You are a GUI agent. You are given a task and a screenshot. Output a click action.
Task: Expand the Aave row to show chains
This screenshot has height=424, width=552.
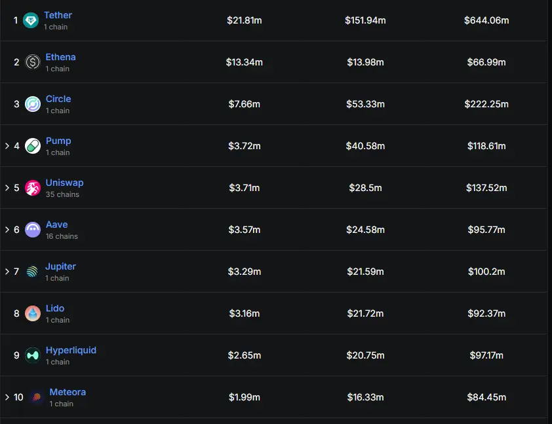(7, 230)
